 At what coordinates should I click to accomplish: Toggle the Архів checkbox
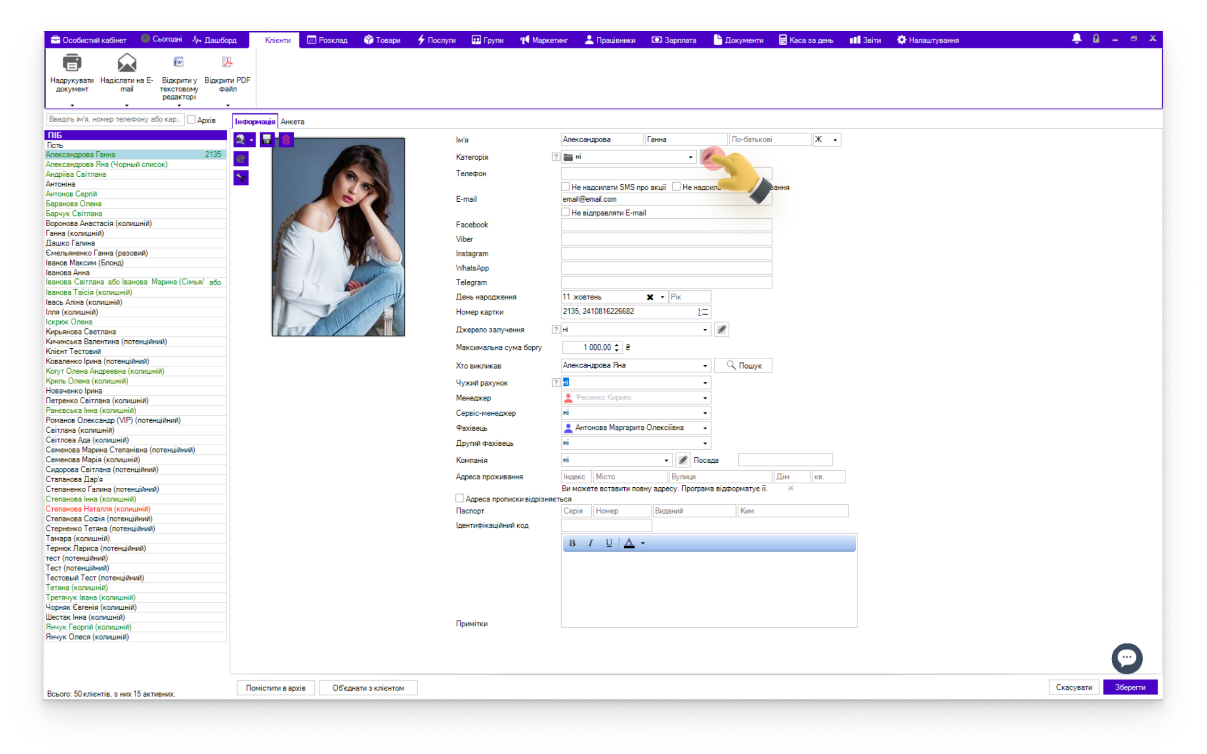[x=191, y=120]
